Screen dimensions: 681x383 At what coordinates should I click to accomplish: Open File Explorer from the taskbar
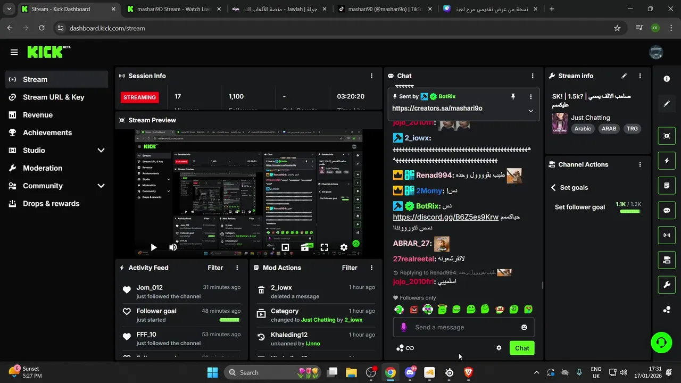pyautogui.click(x=351, y=372)
